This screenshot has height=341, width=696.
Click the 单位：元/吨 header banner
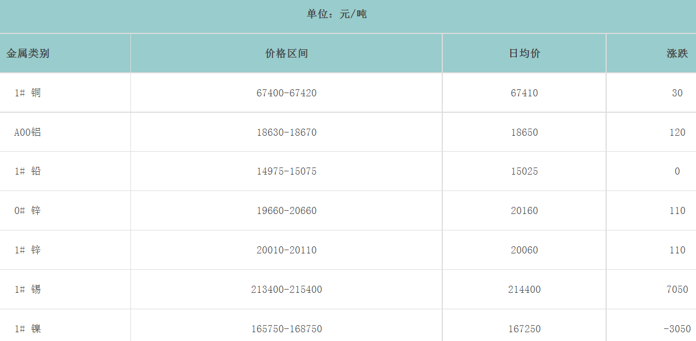(x=336, y=15)
